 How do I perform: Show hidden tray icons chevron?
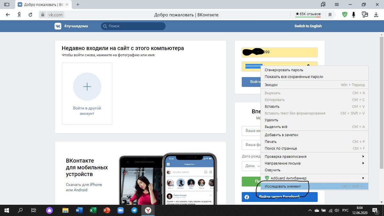(x=310, y=210)
